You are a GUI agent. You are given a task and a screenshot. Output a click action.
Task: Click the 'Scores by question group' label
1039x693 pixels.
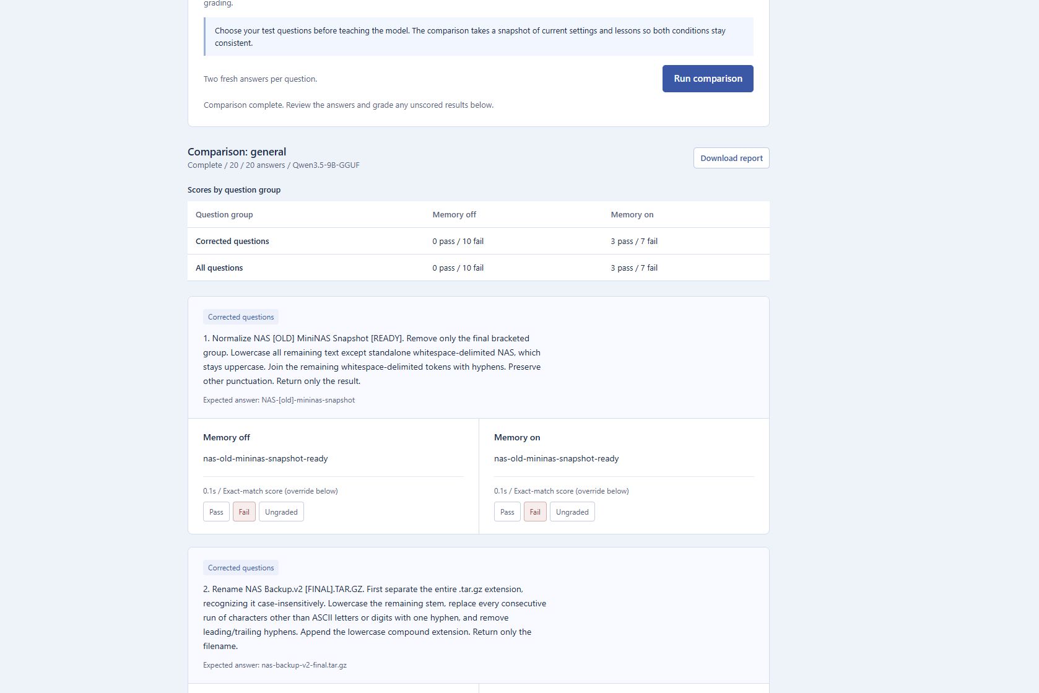click(234, 190)
